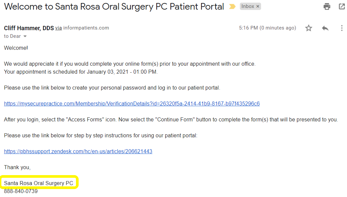Click the highlighted Santa Rosa Oral Surgery PC signature
The width and height of the screenshot is (347, 197).
click(38, 183)
